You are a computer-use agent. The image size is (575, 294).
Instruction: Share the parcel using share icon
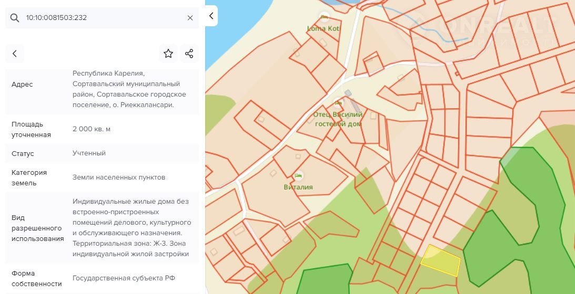[189, 54]
